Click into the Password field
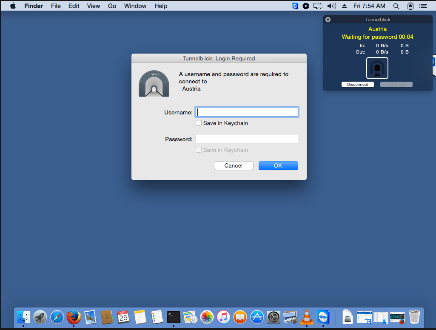Viewport: 436px width, 330px height. tap(247, 139)
